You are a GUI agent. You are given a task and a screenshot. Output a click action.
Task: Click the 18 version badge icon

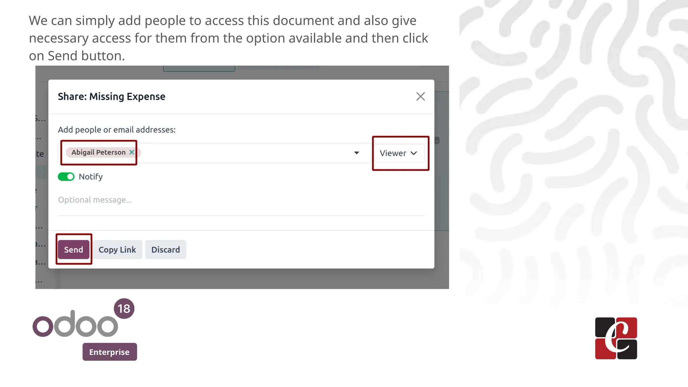tap(124, 308)
